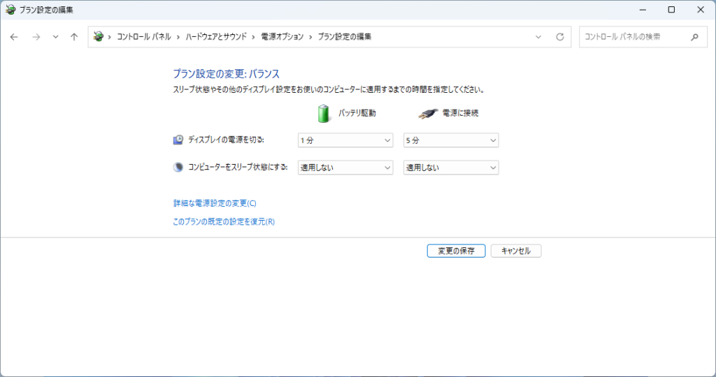Click the Up folder arrow
Viewport: 716px width, 377px height.
pos(74,37)
